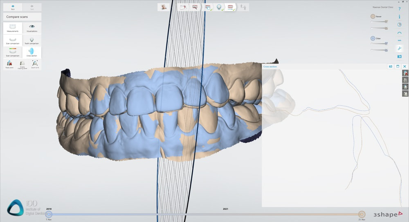Click the fourth model icon in cross section sidebar

point(405,93)
